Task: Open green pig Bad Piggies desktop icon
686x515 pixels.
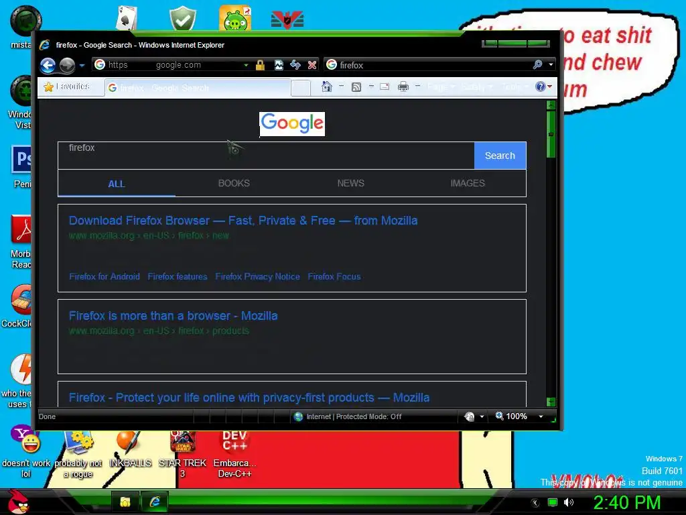Action: [x=235, y=18]
